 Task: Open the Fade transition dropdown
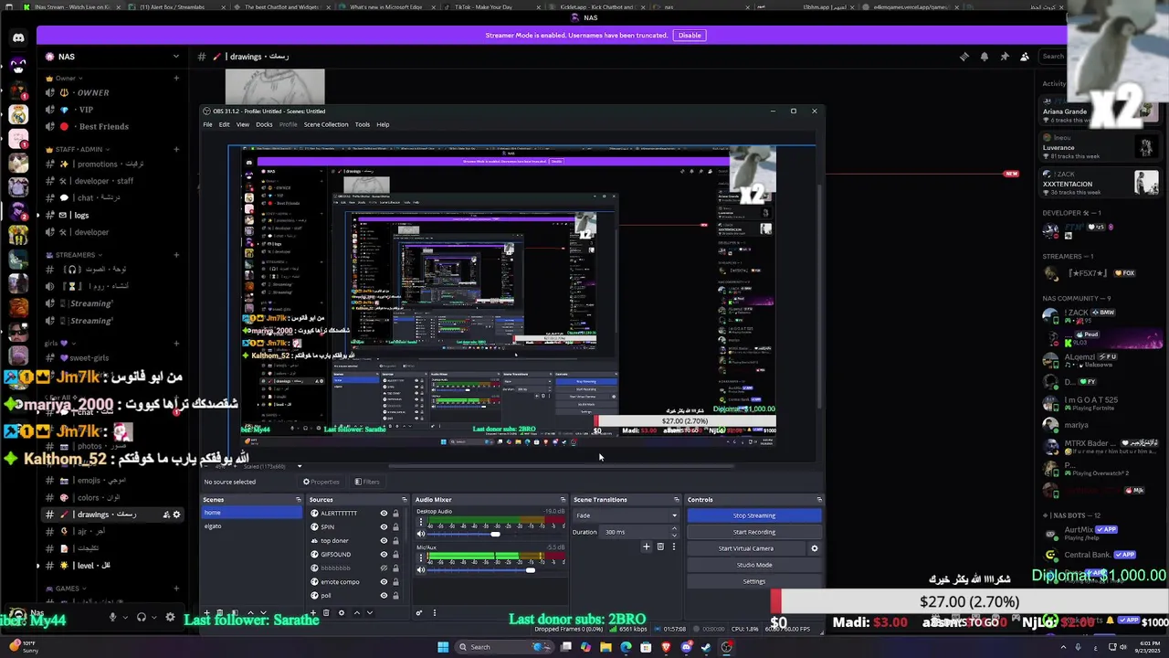pyautogui.click(x=627, y=515)
